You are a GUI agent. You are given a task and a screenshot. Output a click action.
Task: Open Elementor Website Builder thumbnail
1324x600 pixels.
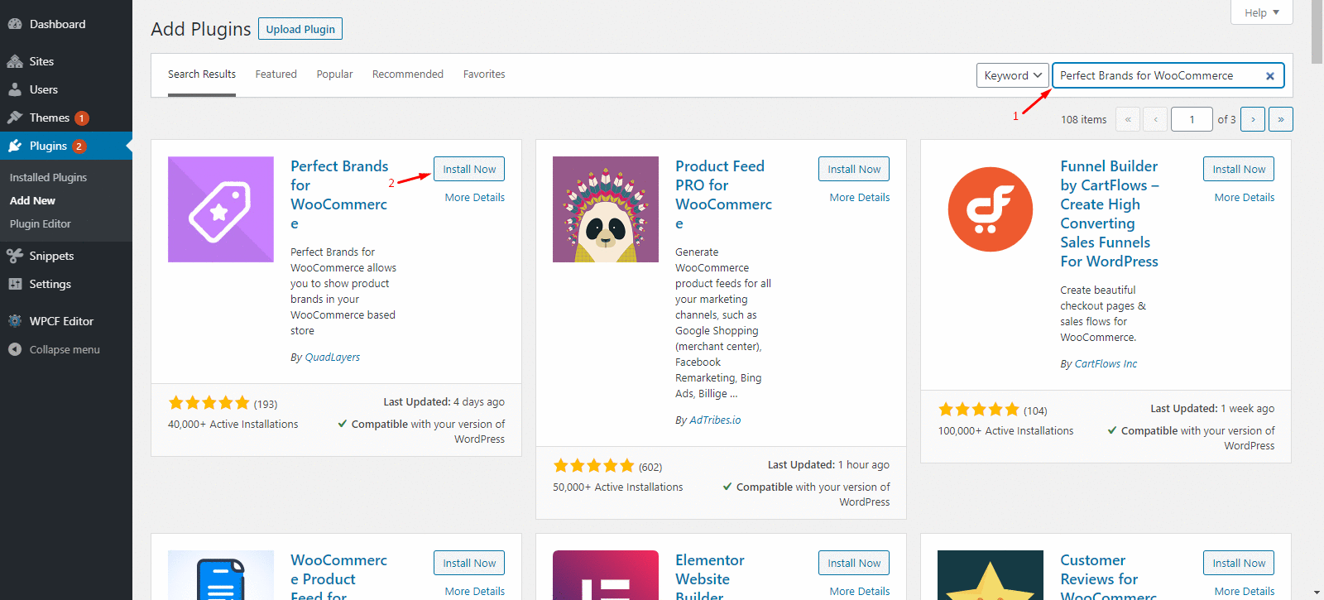pyautogui.click(x=606, y=575)
